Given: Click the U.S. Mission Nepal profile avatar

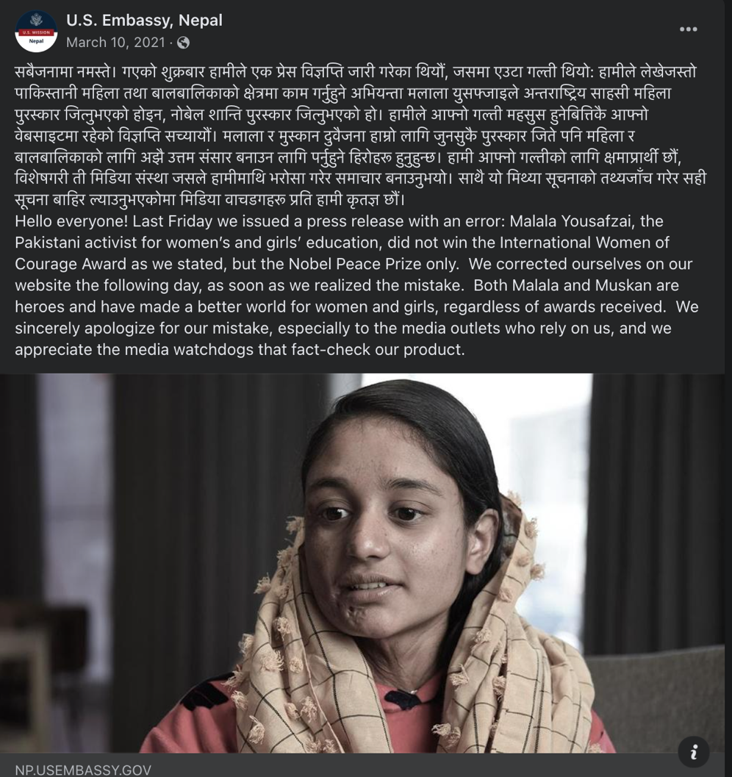Looking at the screenshot, I should [36, 31].
